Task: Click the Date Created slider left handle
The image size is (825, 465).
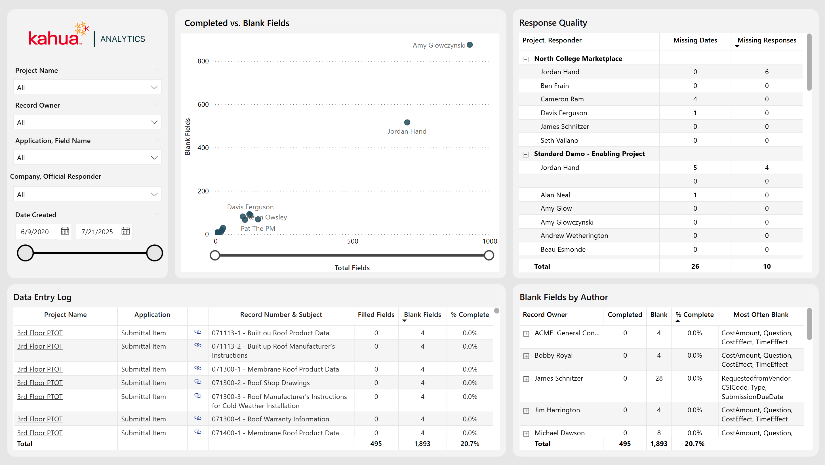Action: point(25,253)
